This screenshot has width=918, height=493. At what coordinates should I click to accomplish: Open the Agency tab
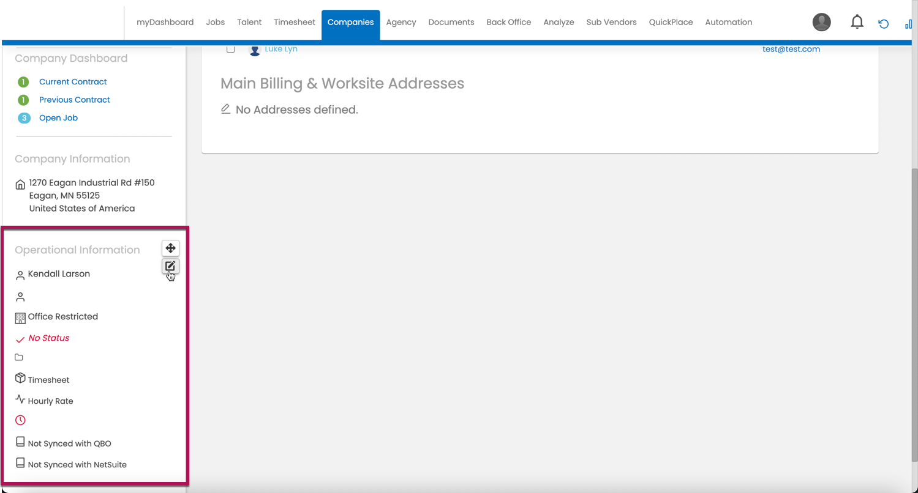tap(401, 22)
